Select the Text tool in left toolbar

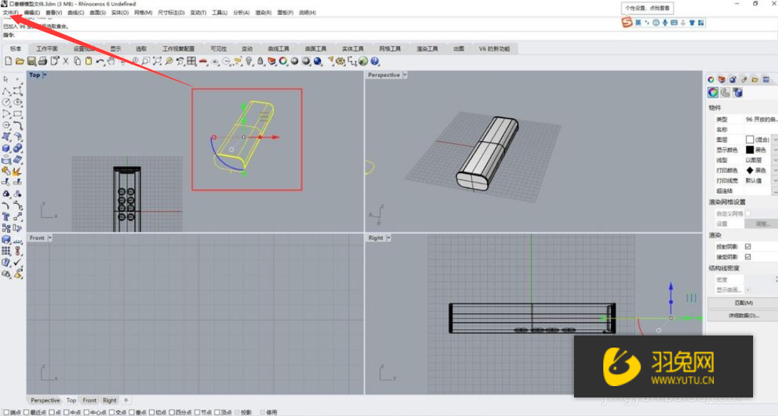pyautogui.click(x=6, y=217)
